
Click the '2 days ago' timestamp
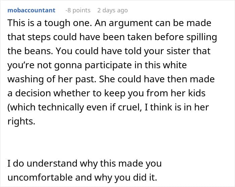[112, 10]
